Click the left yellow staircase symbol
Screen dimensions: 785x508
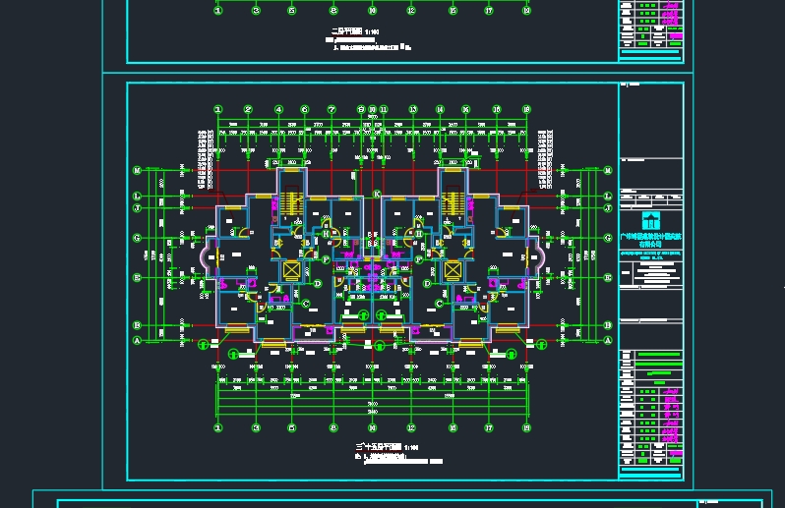click(291, 204)
